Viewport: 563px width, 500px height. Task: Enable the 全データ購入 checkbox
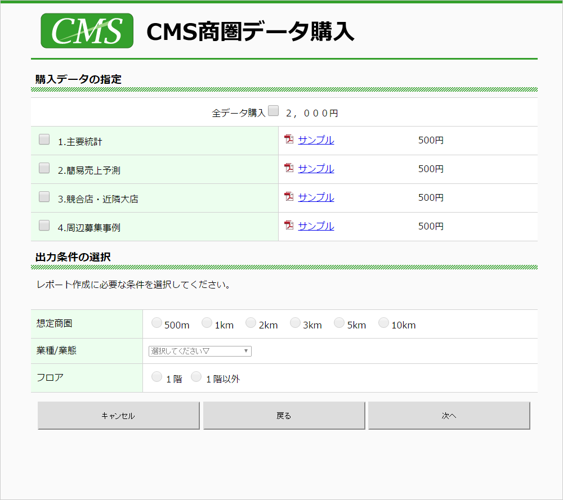(273, 111)
